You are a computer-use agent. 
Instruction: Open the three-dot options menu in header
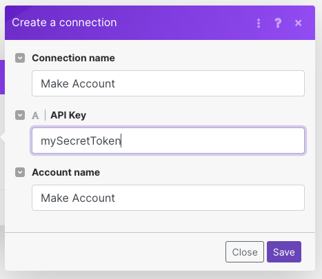click(x=259, y=23)
